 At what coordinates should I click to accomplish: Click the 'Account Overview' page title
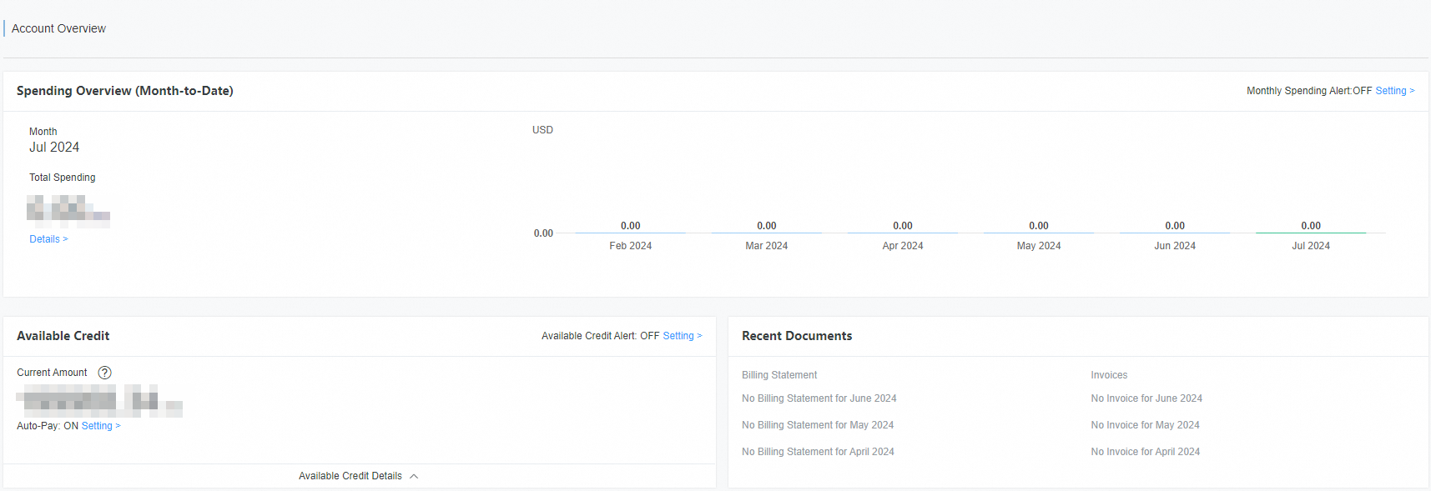58,28
